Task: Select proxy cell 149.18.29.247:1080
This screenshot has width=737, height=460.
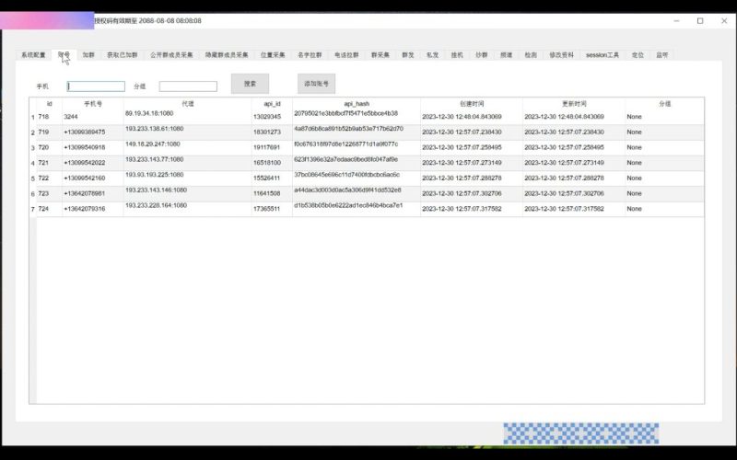Action: click(x=188, y=147)
